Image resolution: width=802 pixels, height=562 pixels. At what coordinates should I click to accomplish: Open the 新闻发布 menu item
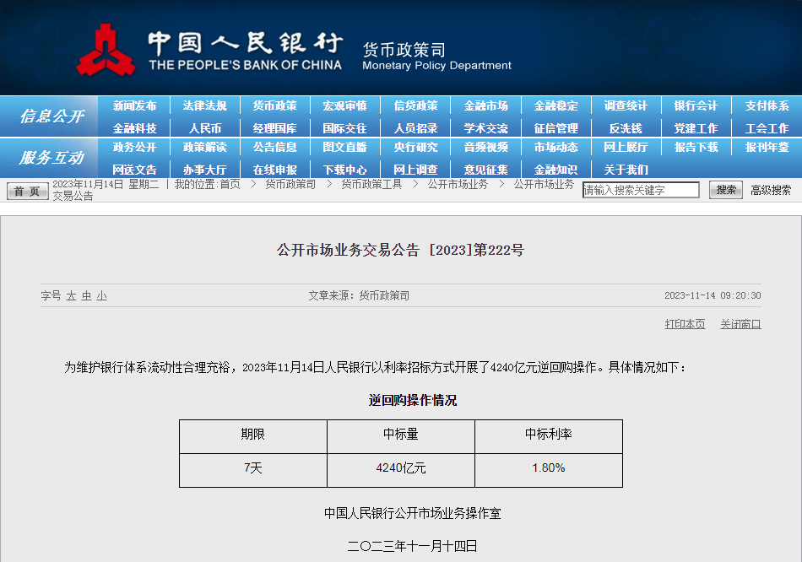tap(134, 105)
